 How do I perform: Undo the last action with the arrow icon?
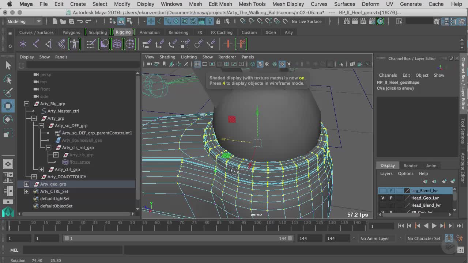tap(80, 22)
